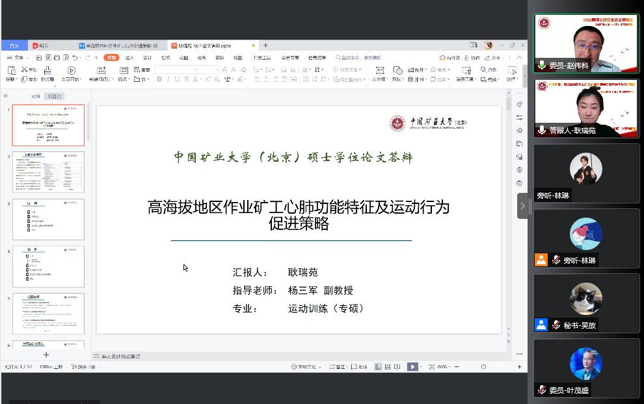Screen dimensions: 644x404
Task: Toggle Bold text formatting
Action: tap(159, 79)
